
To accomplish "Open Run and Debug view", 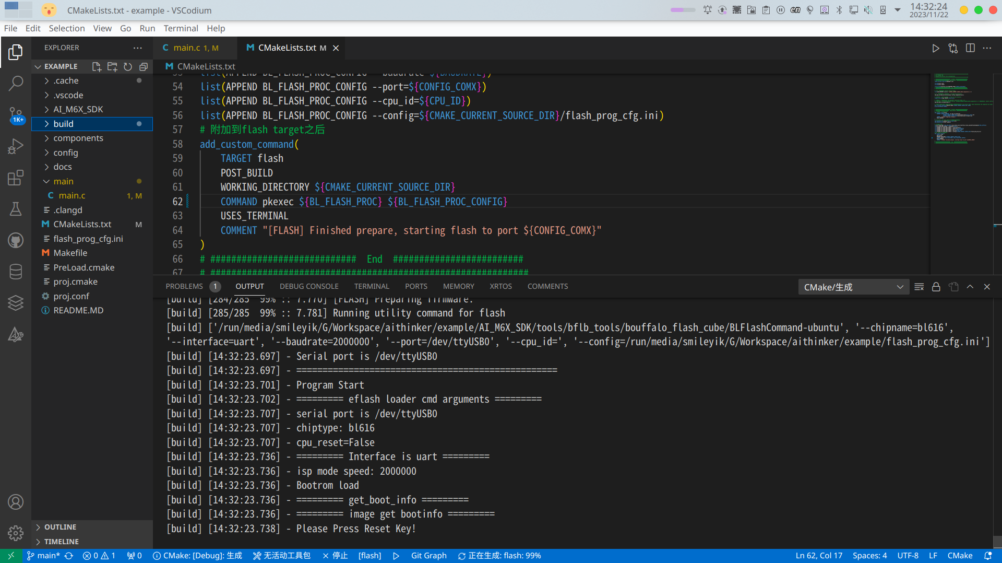I will click(16, 146).
